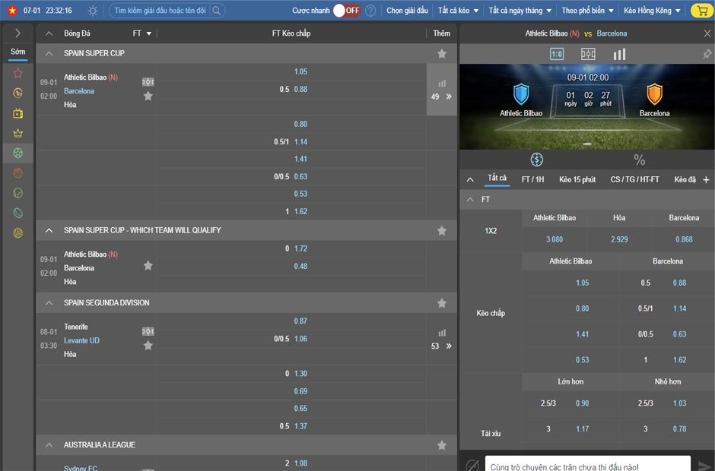
Task: Click the Levante UD team link
Action: tap(81, 340)
